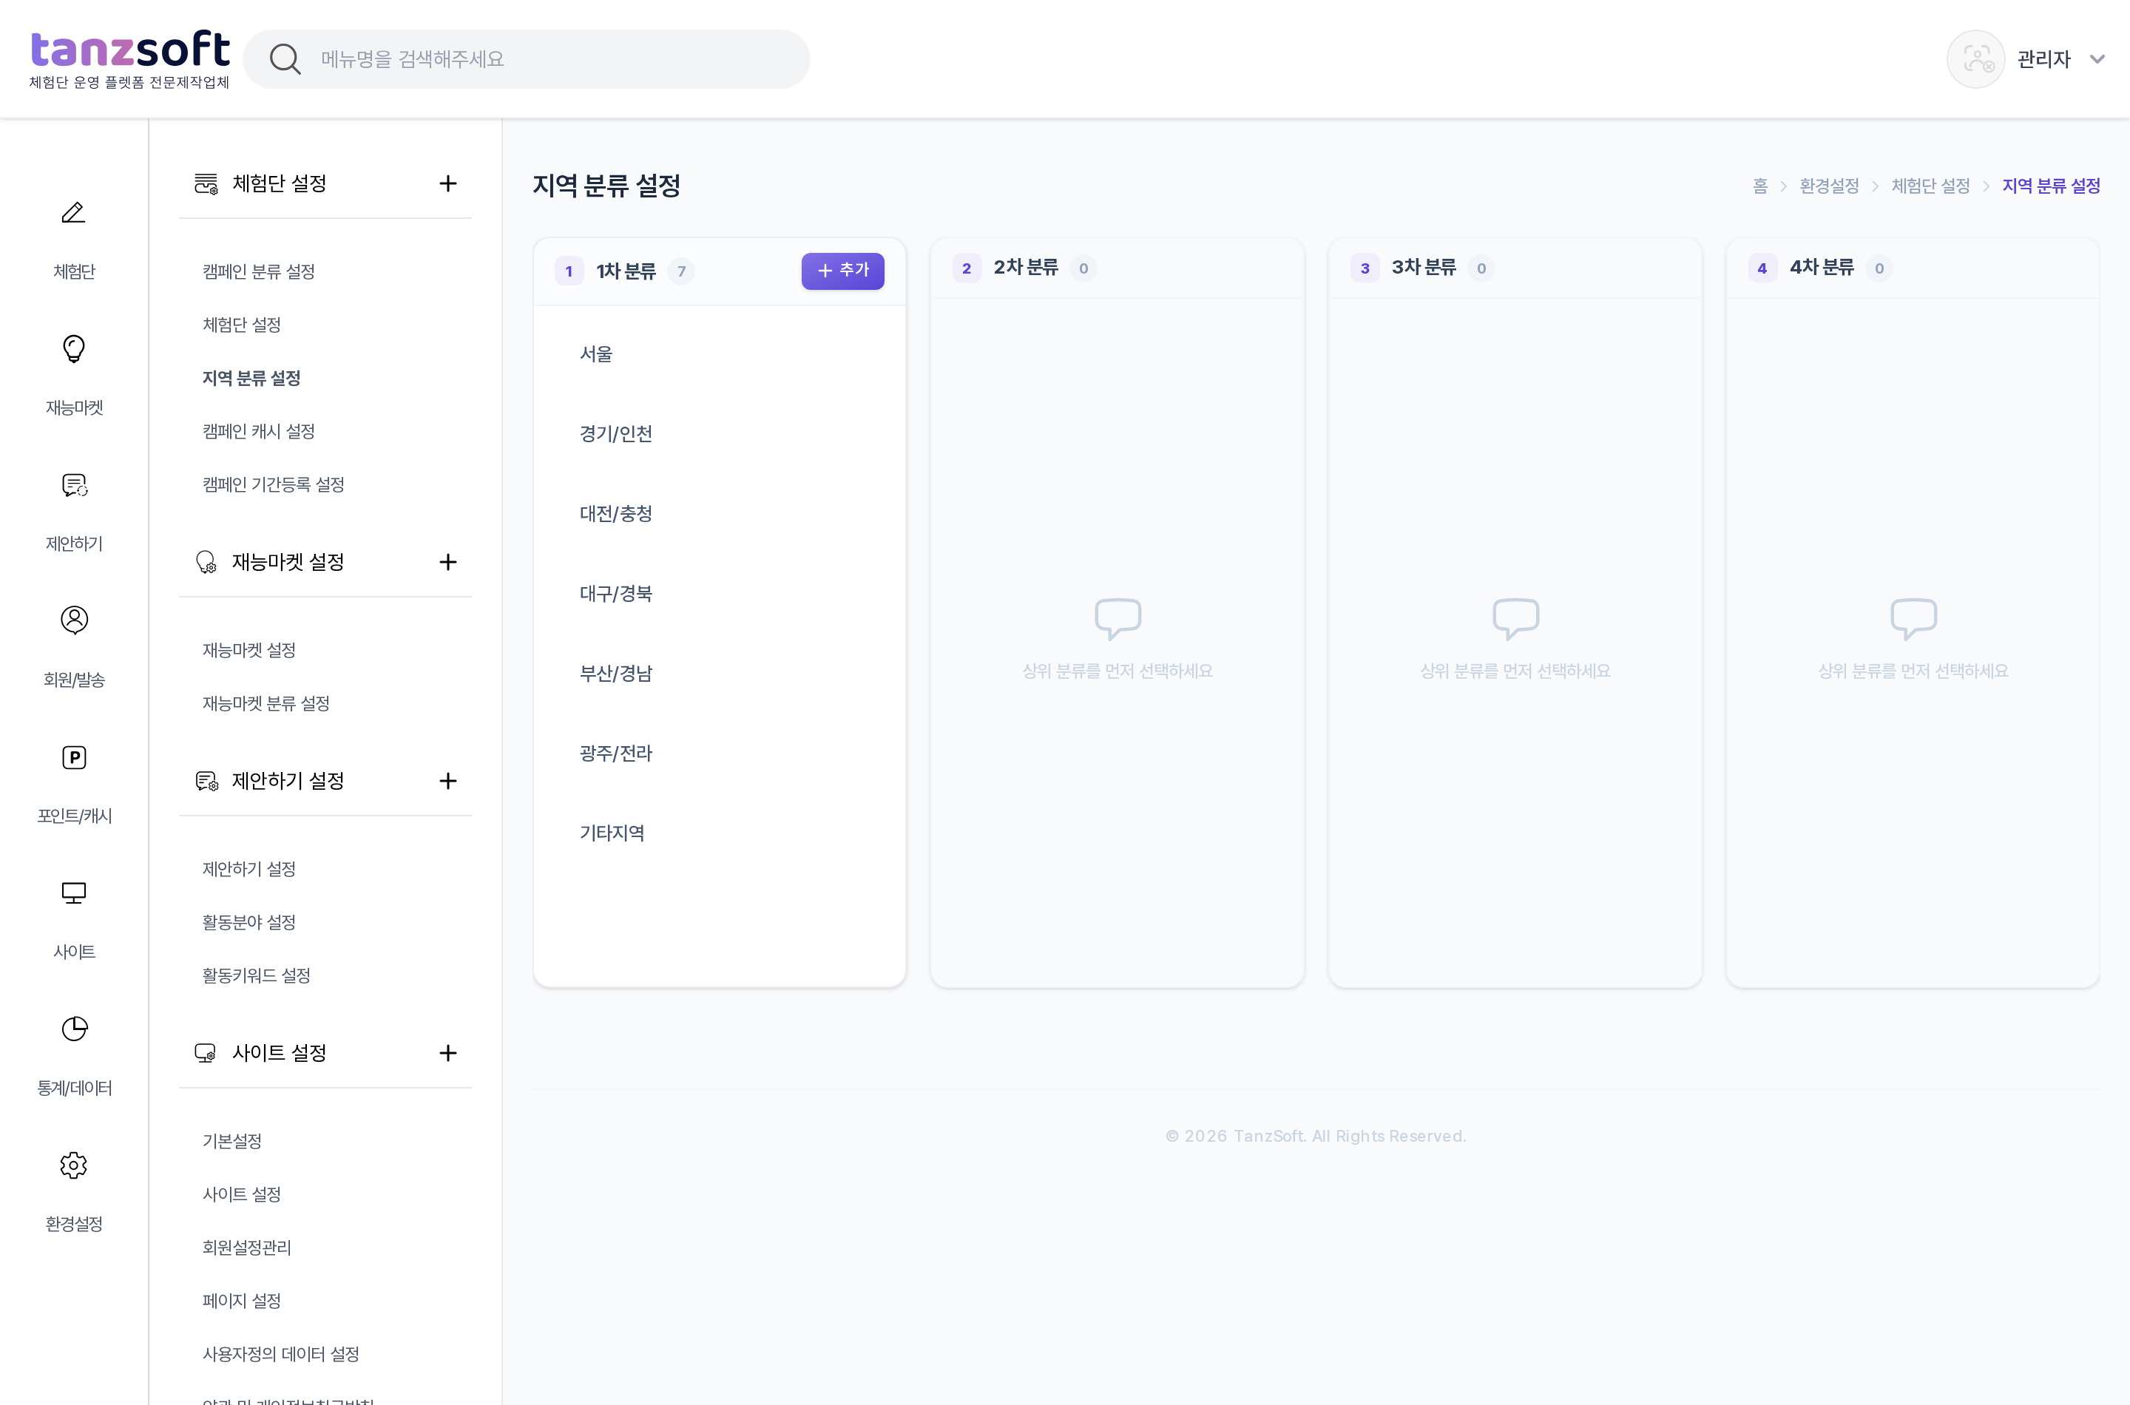Click the 환경설정 gear icon
This screenshot has height=1405, width=2130.
pyautogui.click(x=73, y=1165)
